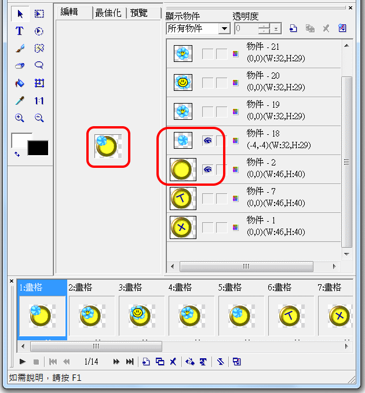Pick the Paint Brush tool
This screenshot has width=365, height=393.
pyautogui.click(x=20, y=49)
